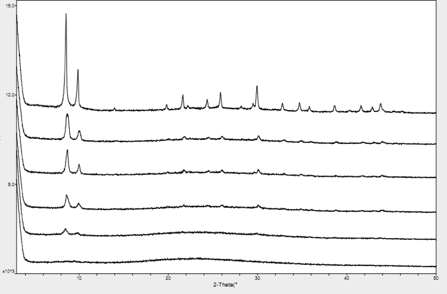
Task: Select the 15.0 y-axis tick label
Action: [10, 5]
